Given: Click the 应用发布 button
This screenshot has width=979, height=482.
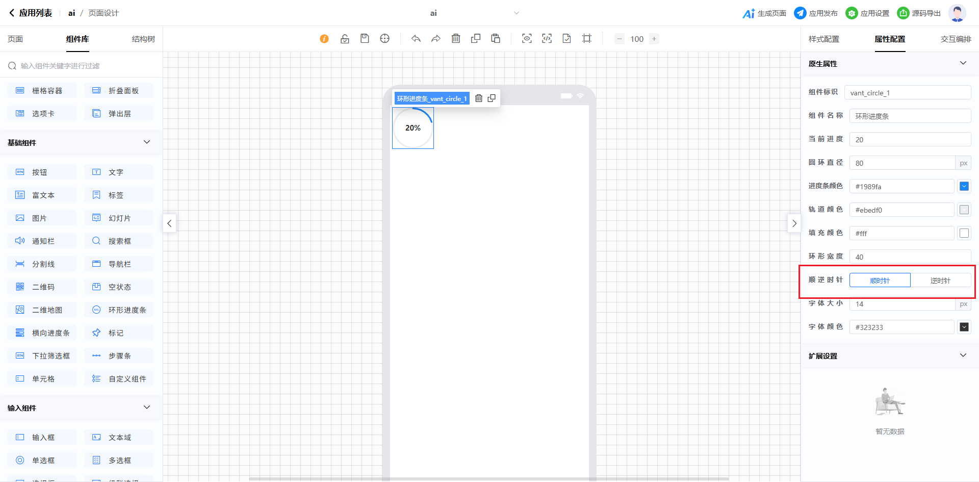Looking at the screenshot, I should click(x=816, y=13).
